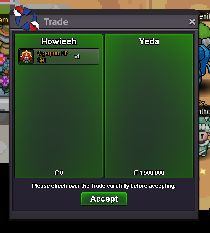
Task: Click the x1 quantity on Ogerpon entry
Action: point(77,57)
